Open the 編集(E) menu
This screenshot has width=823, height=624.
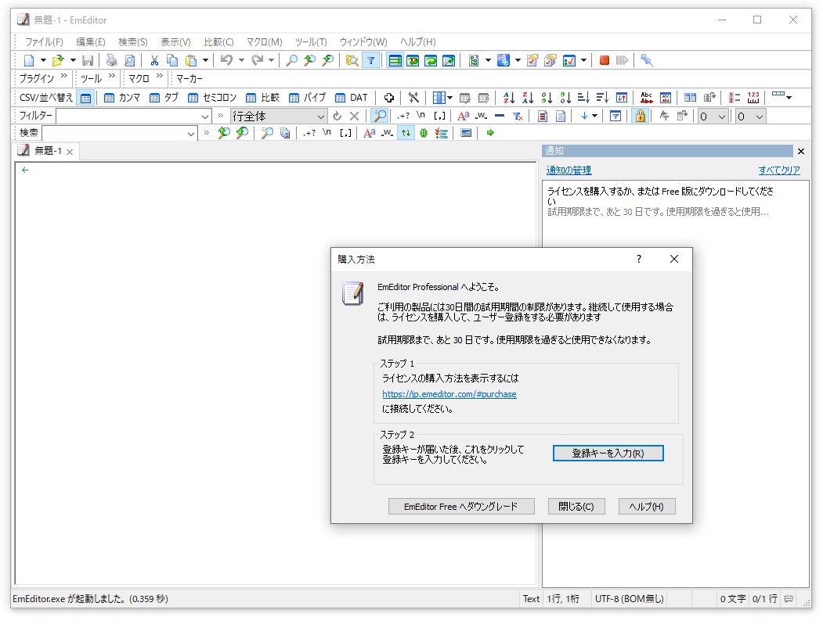(x=90, y=42)
